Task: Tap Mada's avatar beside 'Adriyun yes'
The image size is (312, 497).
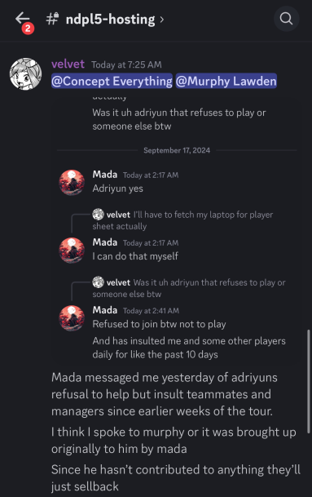Action: 72,183
